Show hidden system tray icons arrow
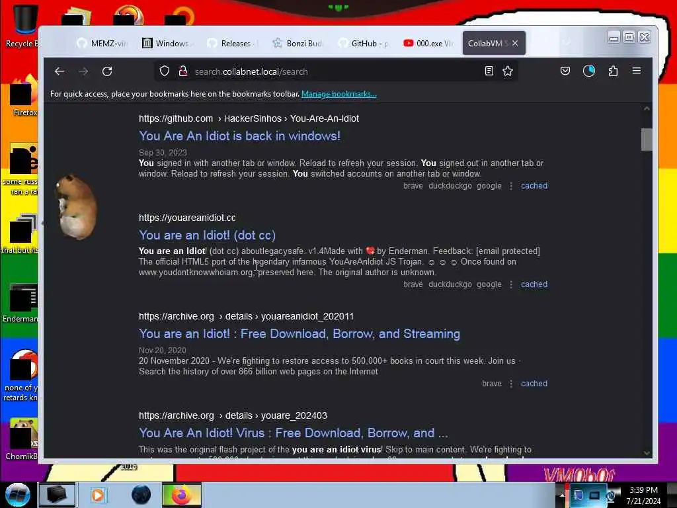 click(x=562, y=495)
